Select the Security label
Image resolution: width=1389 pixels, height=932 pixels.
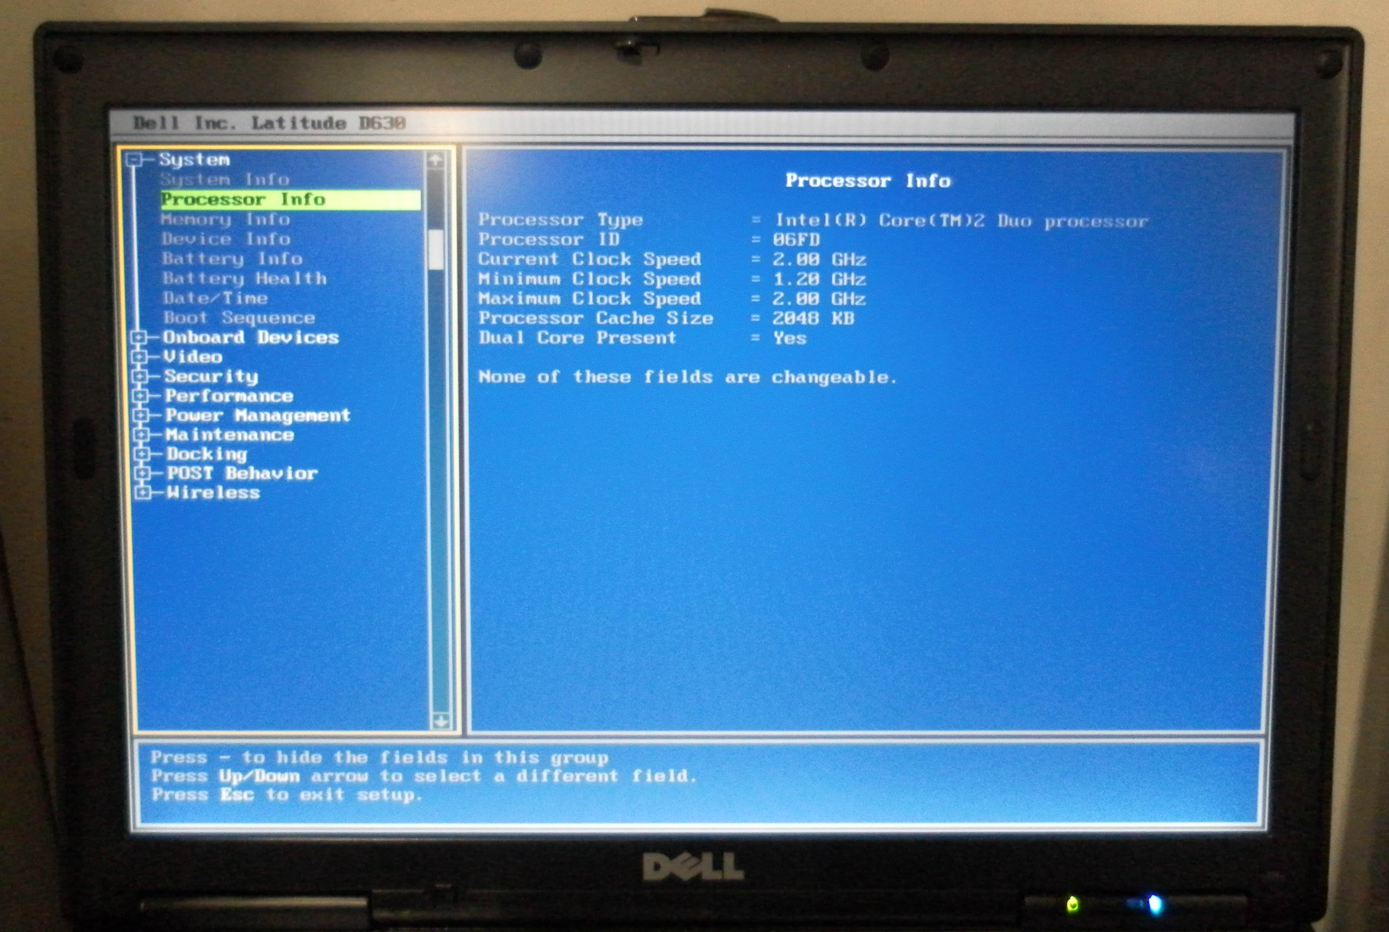[212, 377]
